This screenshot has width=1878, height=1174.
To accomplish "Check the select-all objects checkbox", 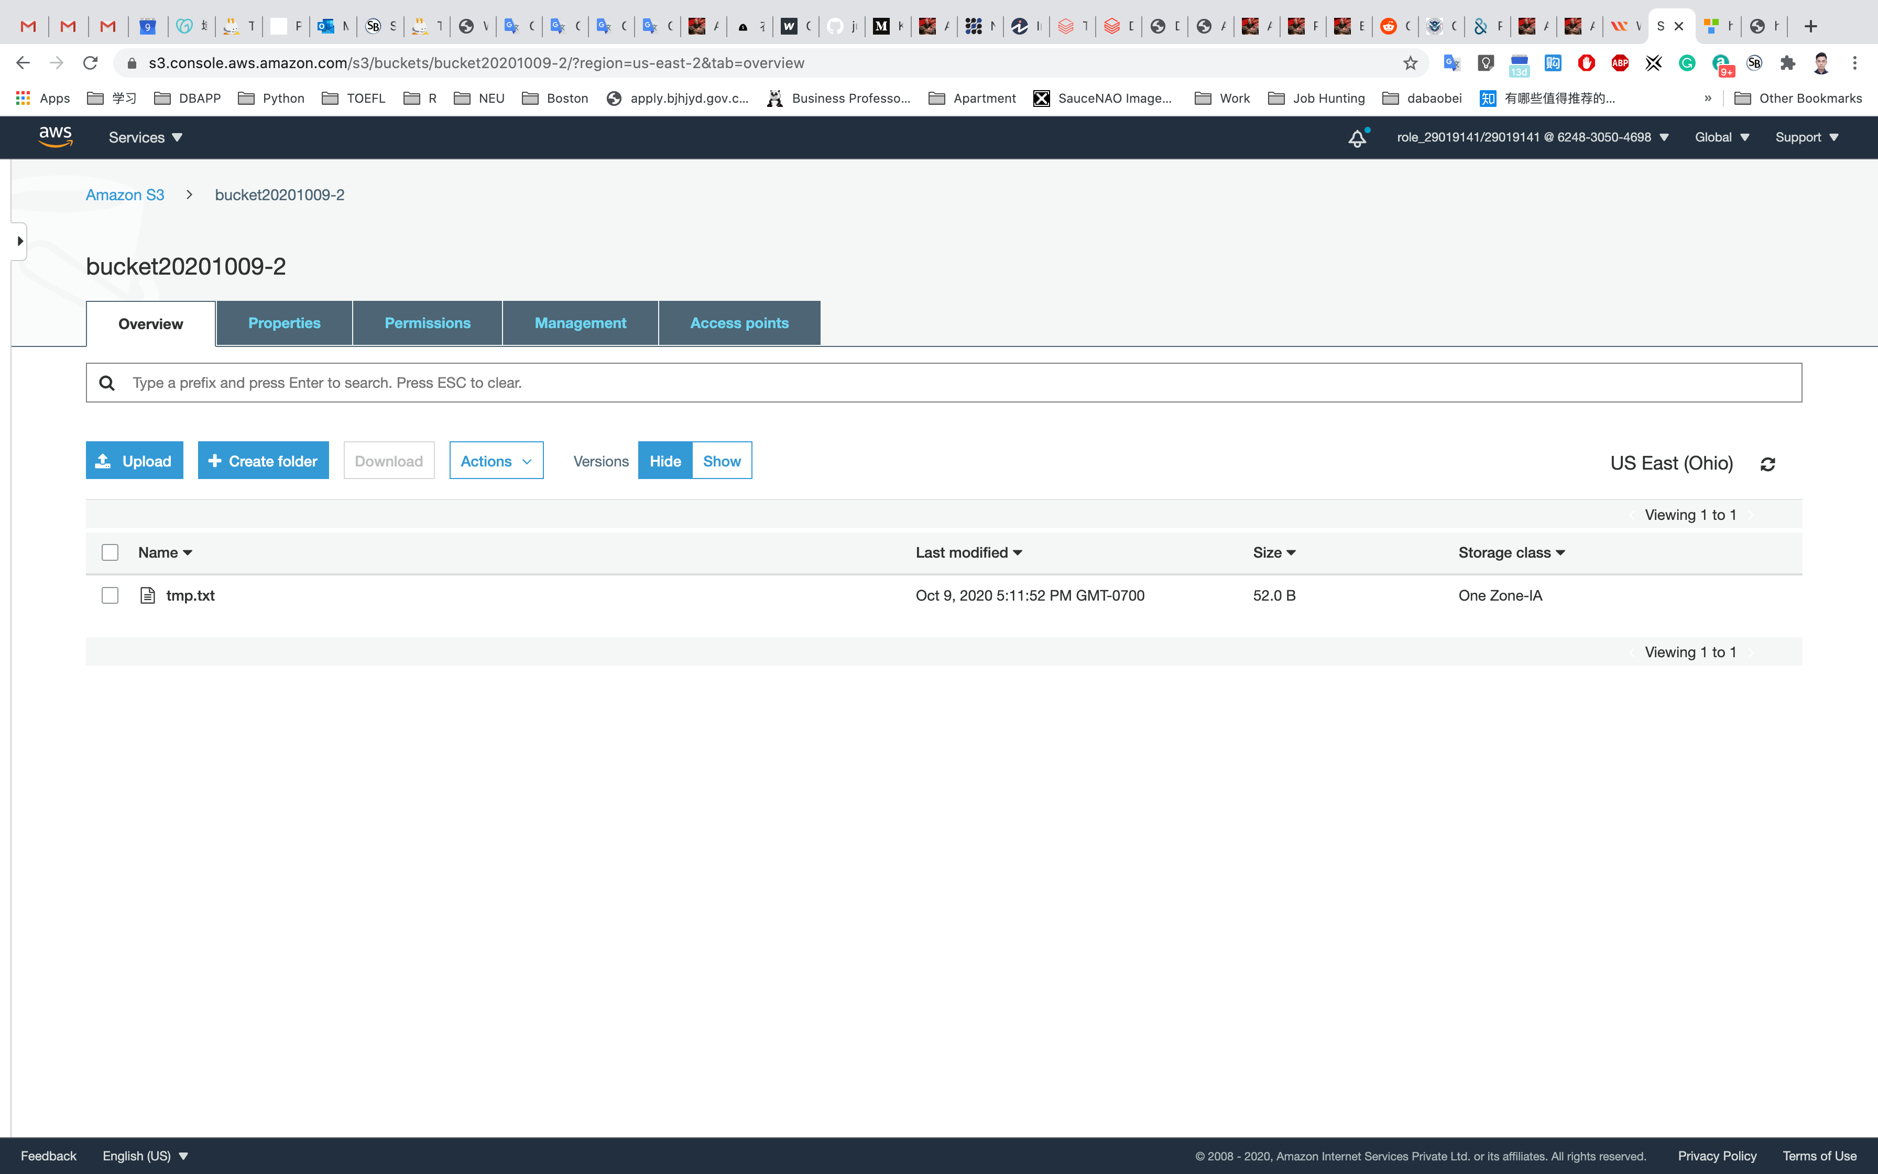I will (x=110, y=552).
